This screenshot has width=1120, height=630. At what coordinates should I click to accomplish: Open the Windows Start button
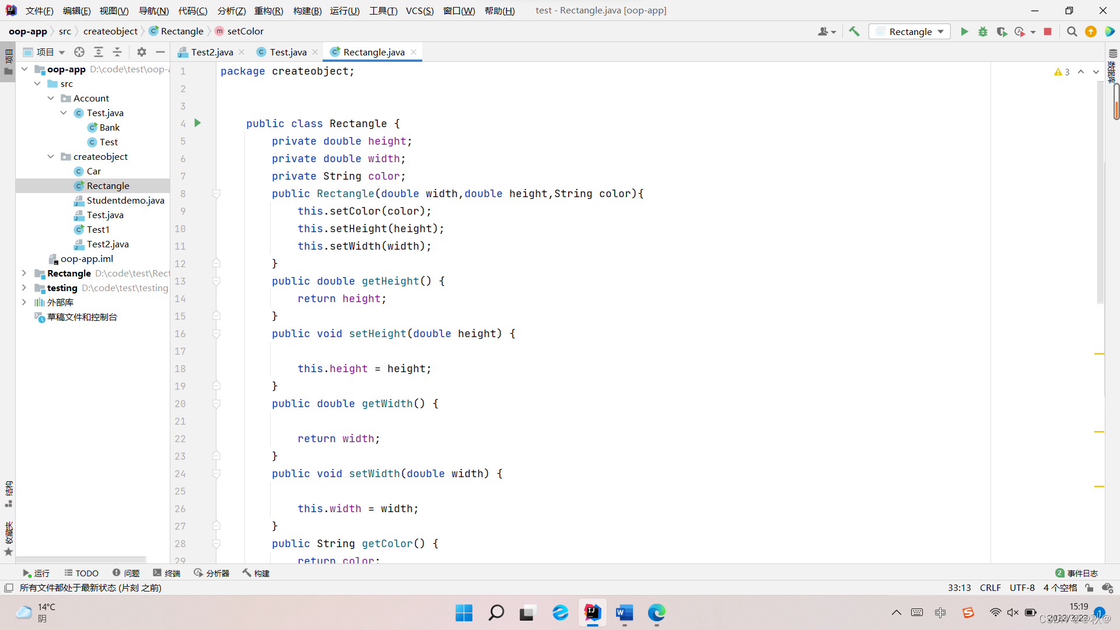(464, 613)
